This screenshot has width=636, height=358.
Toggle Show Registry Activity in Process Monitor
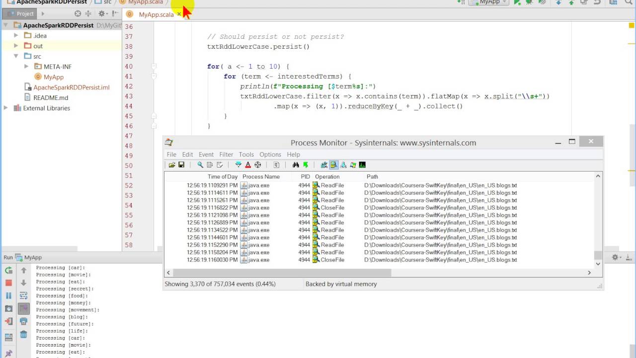coord(324,165)
